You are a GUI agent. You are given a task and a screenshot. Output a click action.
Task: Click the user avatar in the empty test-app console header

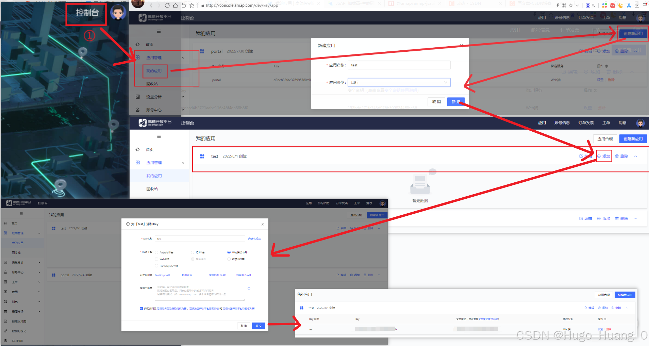point(640,123)
